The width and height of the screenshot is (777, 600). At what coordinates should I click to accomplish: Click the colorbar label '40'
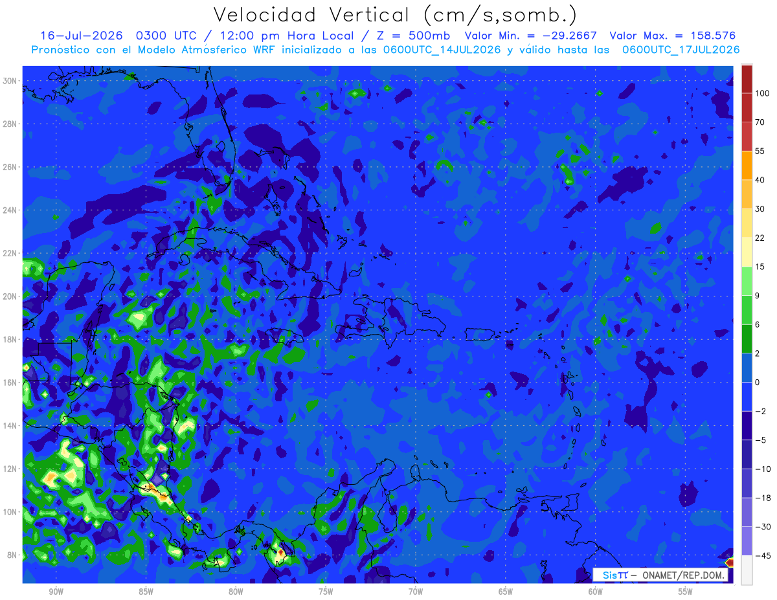pos(760,180)
